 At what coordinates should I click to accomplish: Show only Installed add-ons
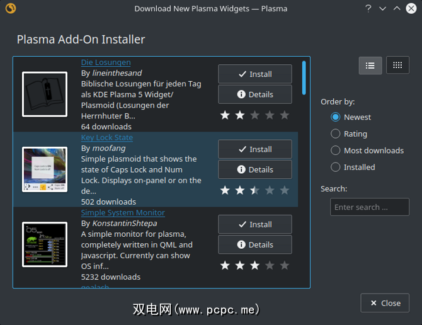[336, 167]
